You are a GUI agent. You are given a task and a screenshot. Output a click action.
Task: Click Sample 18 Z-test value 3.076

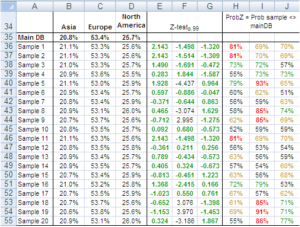pyautogui.click(x=185, y=203)
